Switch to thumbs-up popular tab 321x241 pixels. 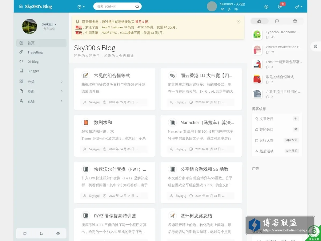(259, 21)
